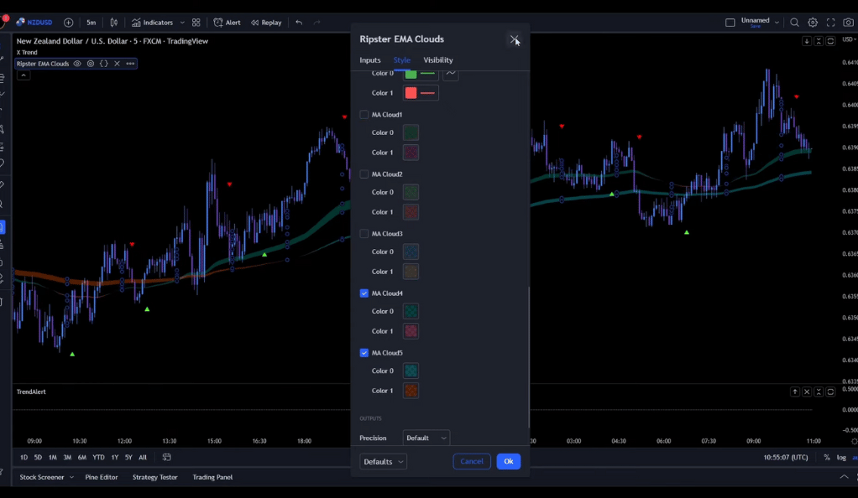Toggle log scale mode
858x498 pixels.
tap(841, 457)
